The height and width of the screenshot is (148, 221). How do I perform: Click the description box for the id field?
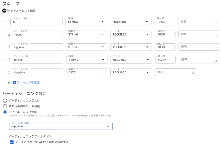[x=198, y=22]
